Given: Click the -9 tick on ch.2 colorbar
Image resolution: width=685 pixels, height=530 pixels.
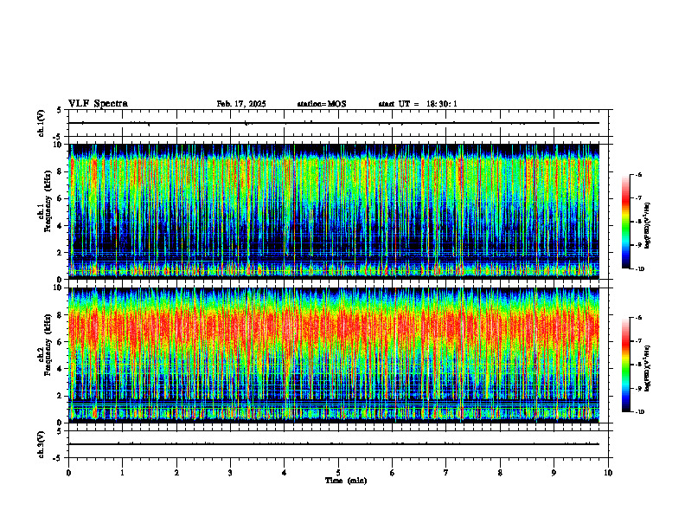Looking at the screenshot, I should click(638, 388).
